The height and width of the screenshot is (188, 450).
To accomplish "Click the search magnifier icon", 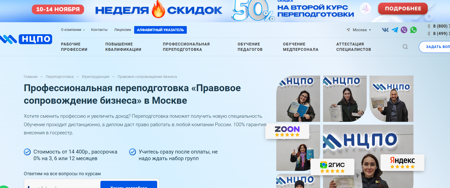I will (405, 47).
